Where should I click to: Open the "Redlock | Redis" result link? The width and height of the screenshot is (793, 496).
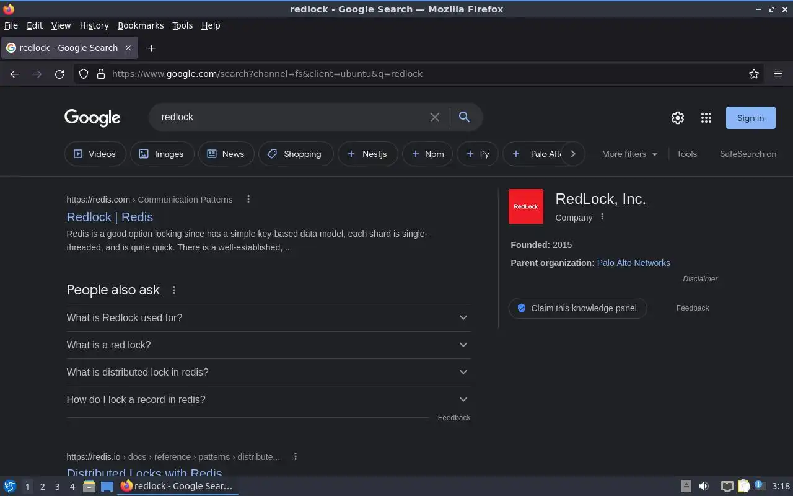point(110,217)
